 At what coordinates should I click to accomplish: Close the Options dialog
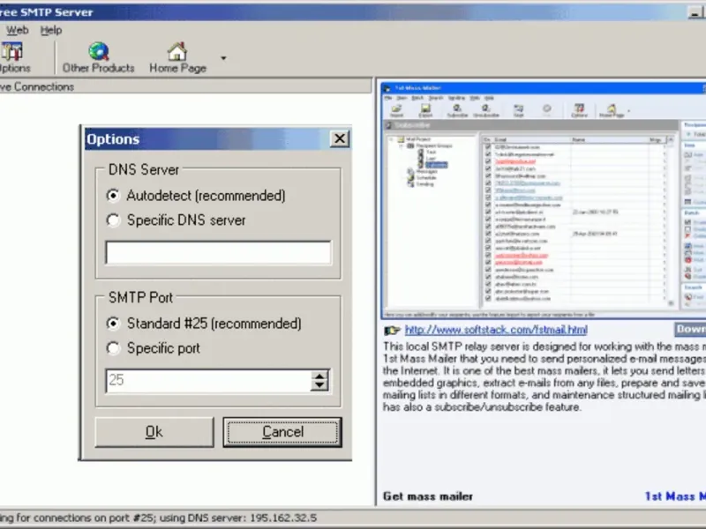tap(340, 138)
